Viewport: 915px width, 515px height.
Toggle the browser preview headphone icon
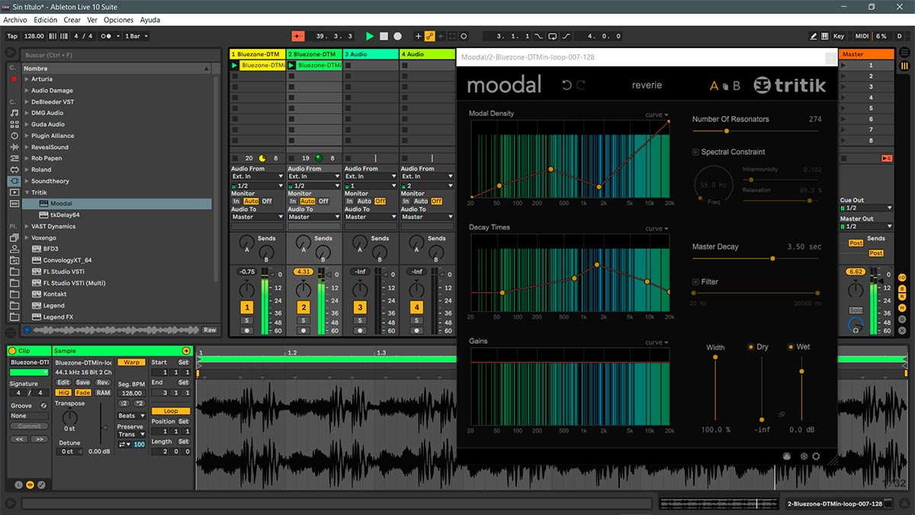[27, 330]
